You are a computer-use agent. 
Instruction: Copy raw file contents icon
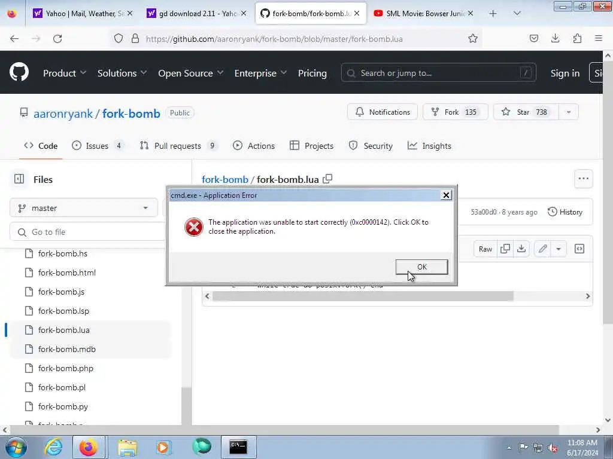click(505, 249)
